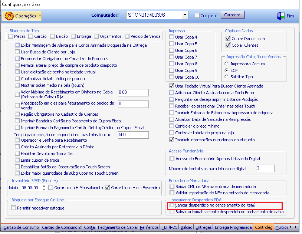Toggle Entrega screen lock checkbox
Viewport: 302px width, 234px height.
click(73, 36)
